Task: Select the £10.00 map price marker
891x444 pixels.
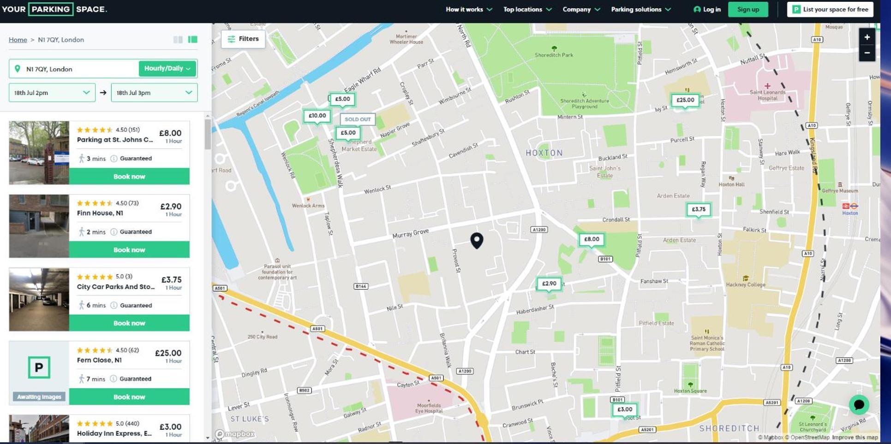Action: (x=317, y=116)
